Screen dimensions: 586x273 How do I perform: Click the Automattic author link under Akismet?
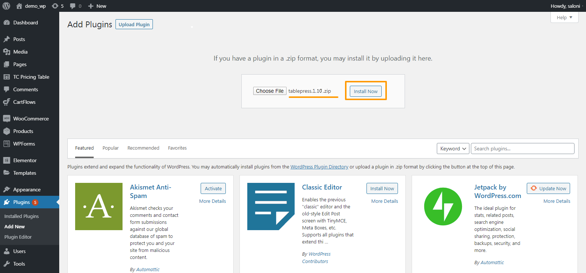pyautogui.click(x=148, y=270)
